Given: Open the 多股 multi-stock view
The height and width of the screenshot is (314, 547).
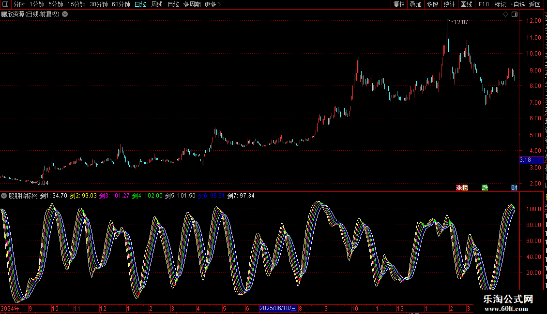Looking at the screenshot, I should (x=432, y=4).
